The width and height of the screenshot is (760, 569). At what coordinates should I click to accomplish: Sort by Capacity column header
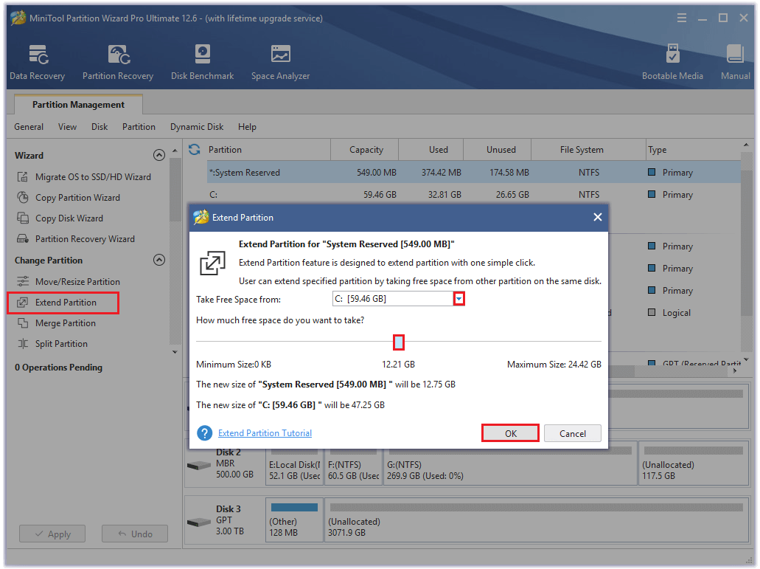[x=364, y=149]
